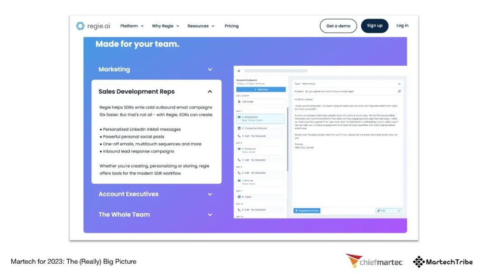Open the Edit dropdown below the email
488x274 pixels.
pos(389,211)
